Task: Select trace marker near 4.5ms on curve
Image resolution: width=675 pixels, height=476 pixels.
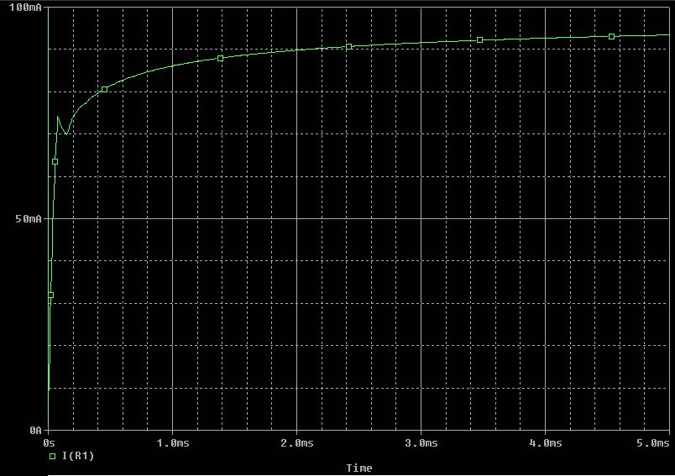Action: click(612, 36)
